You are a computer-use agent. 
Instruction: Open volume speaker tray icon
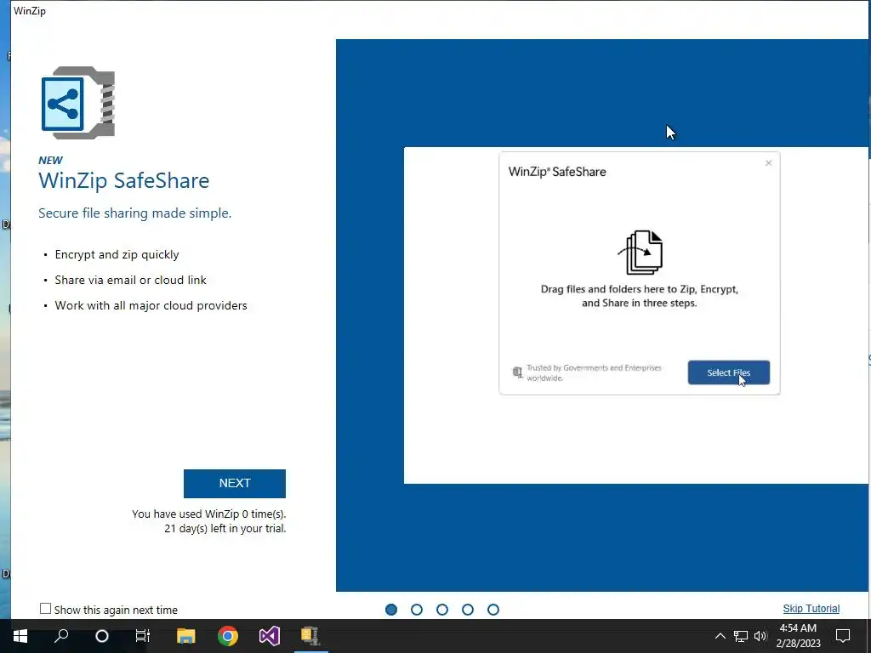coord(760,636)
